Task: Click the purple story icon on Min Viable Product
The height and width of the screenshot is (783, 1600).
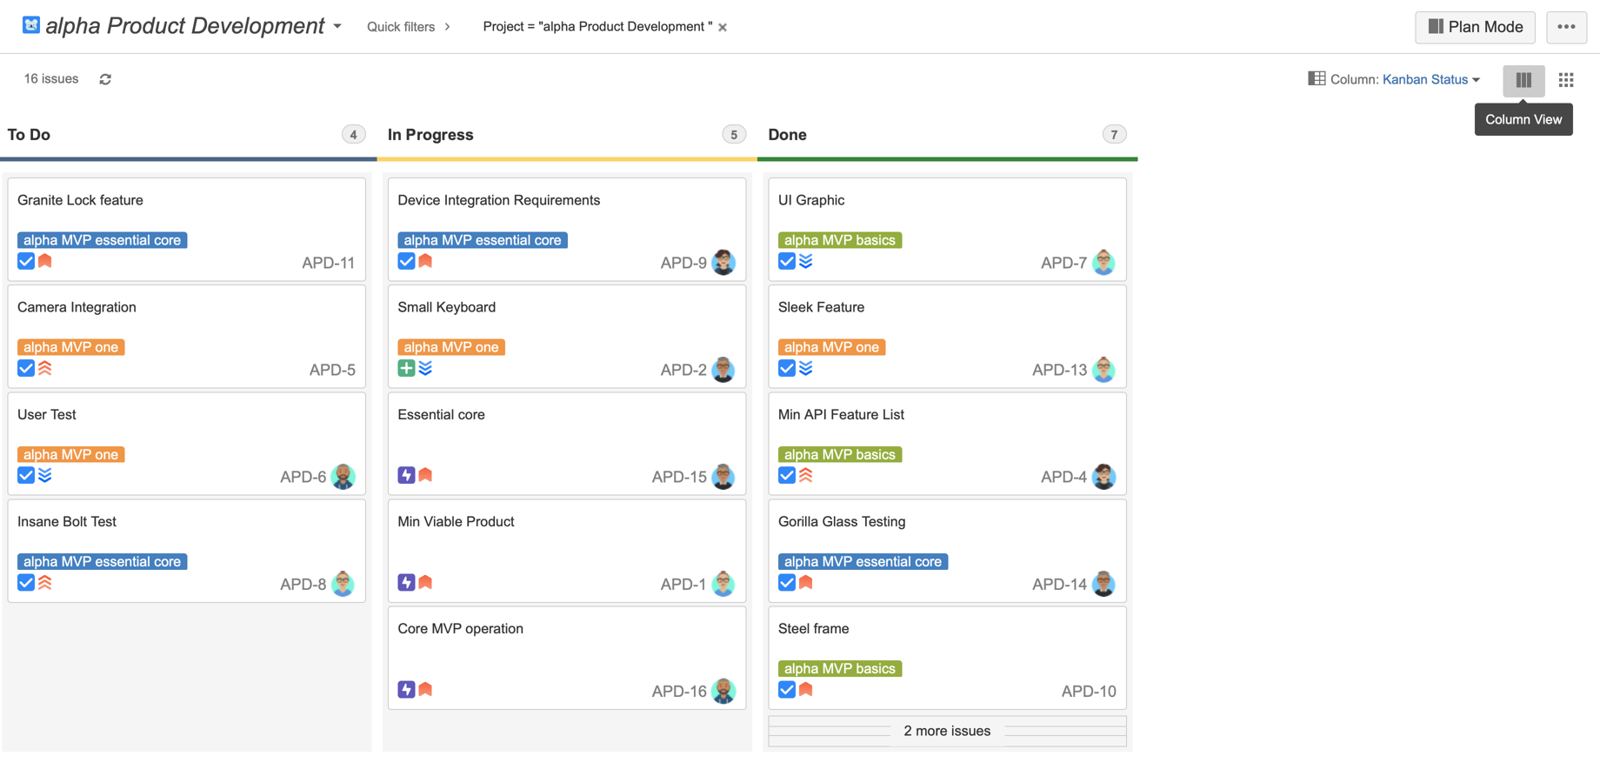Action: point(406,582)
